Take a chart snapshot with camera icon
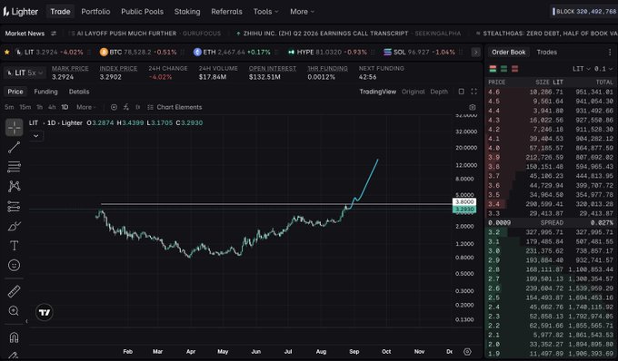Image resolution: width=618 pixels, height=361 pixels. point(473,107)
